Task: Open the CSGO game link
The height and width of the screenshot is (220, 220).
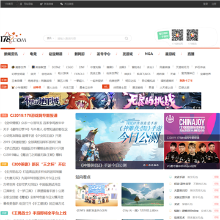Action: 70,67
